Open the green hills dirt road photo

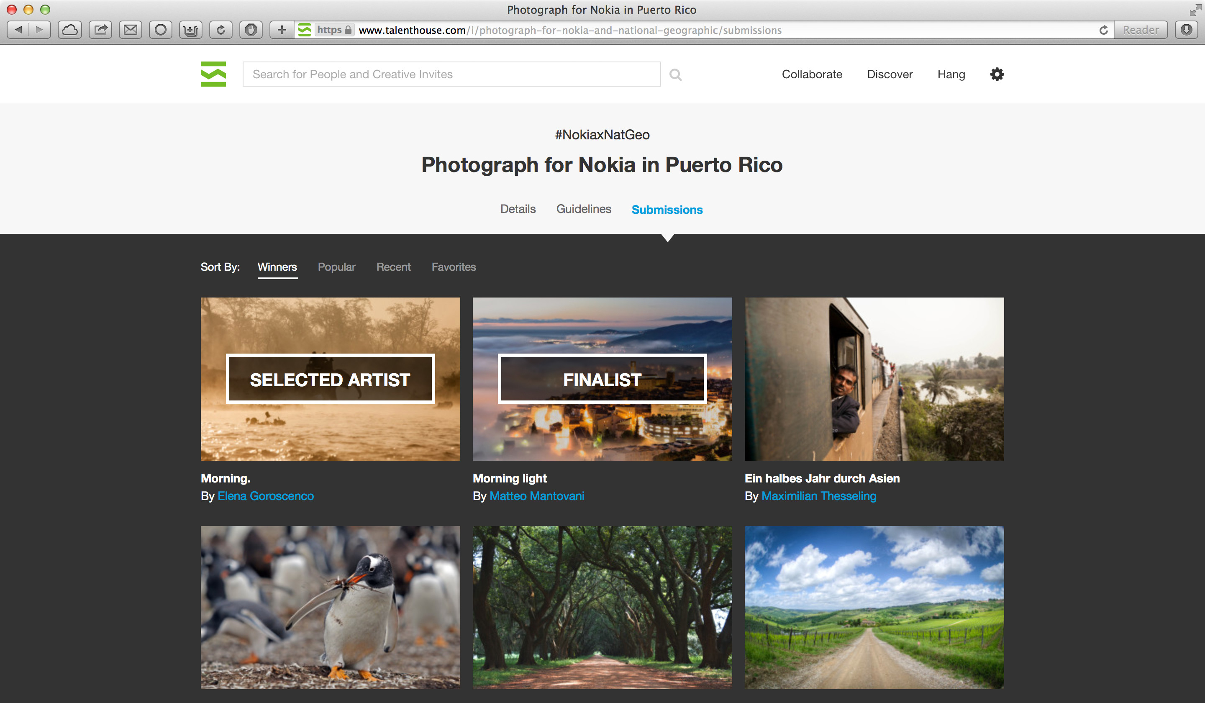pyautogui.click(x=874, y=607)
